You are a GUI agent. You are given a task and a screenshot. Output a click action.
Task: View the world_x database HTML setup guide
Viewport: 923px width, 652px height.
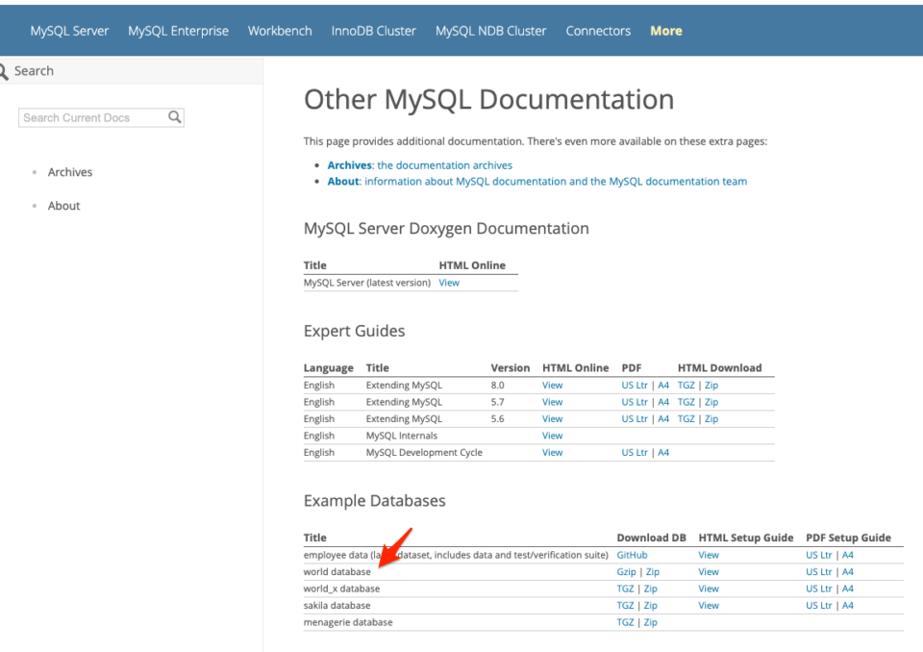point(709,589)
